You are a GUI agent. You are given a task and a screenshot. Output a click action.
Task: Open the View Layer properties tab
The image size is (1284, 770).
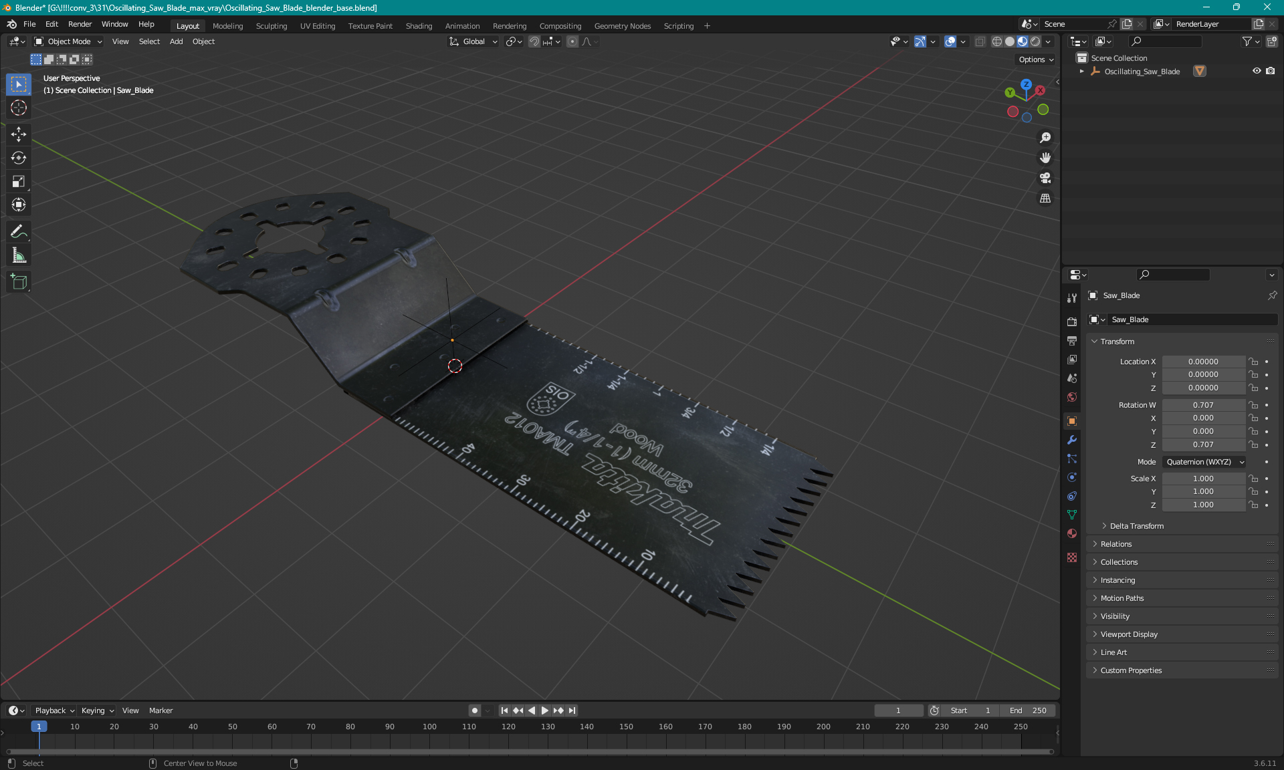(x=1072, y=359)
